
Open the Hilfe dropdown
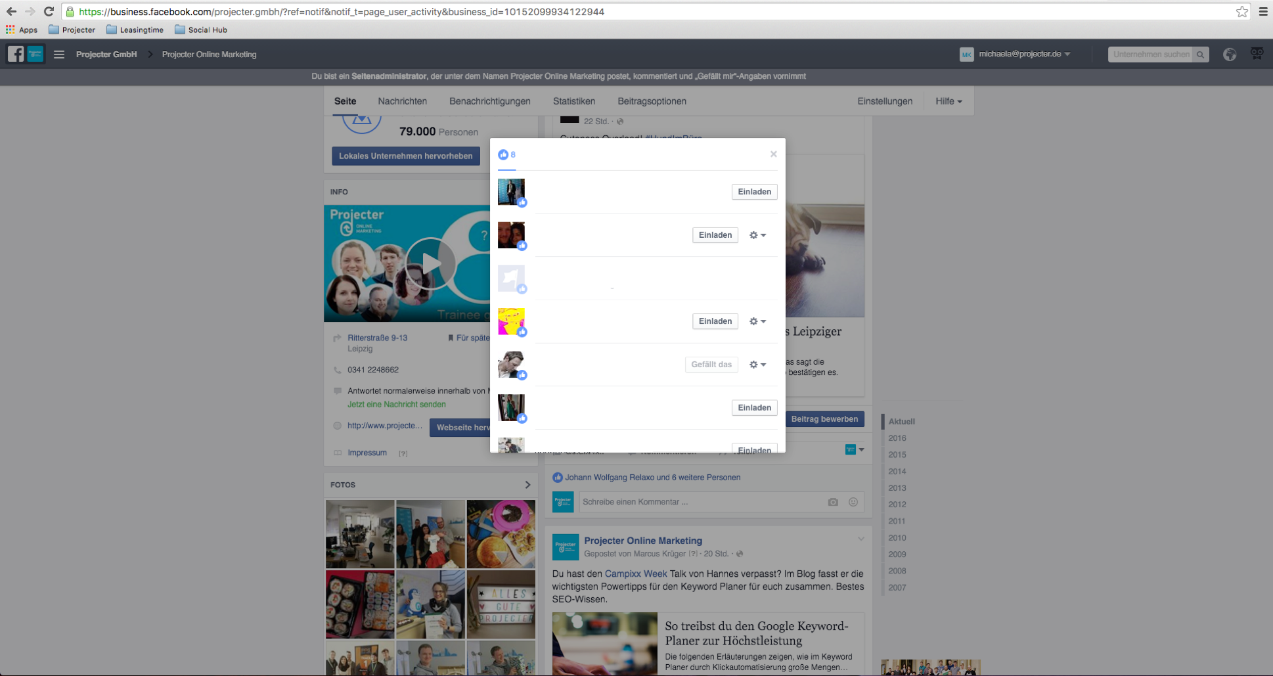[x=949, y=101]
